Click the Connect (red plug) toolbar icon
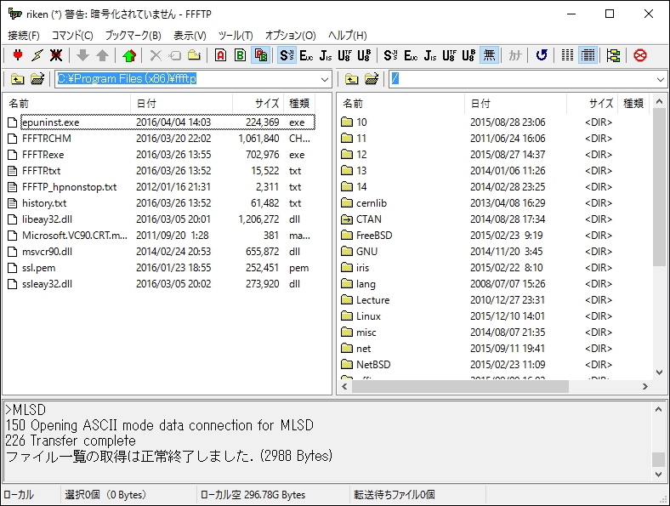 pos(18,55)
